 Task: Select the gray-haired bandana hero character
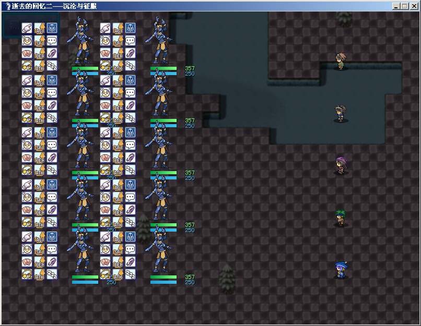pos(341,114)
